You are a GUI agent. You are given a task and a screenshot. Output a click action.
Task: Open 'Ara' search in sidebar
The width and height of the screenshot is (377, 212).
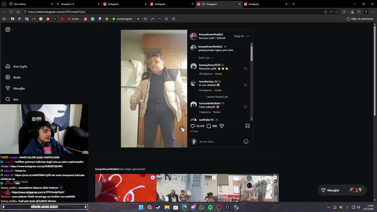point(12,100)
